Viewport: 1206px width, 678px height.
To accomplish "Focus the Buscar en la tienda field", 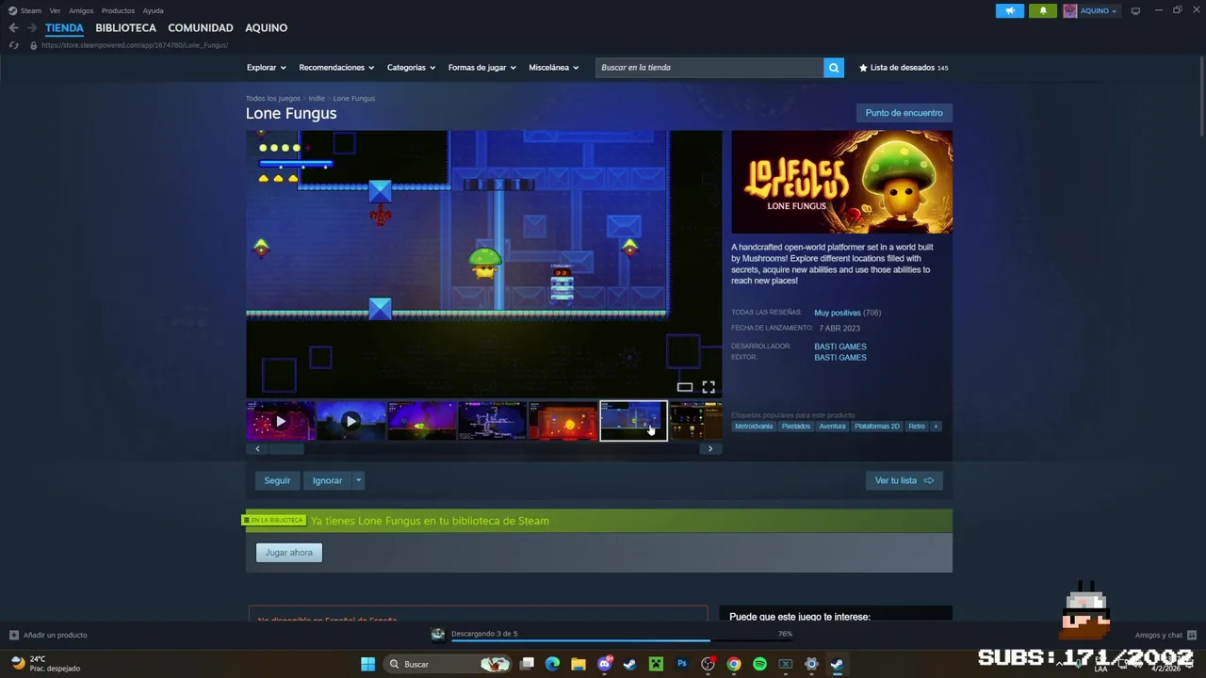I will pyautogui.click(x=709, y=68).
